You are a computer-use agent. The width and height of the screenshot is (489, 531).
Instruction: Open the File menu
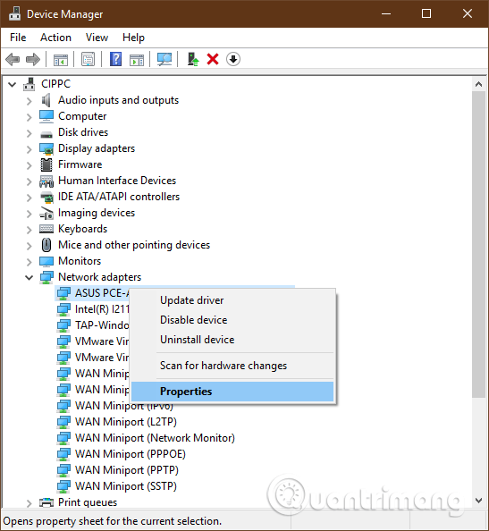pos(18,38)
